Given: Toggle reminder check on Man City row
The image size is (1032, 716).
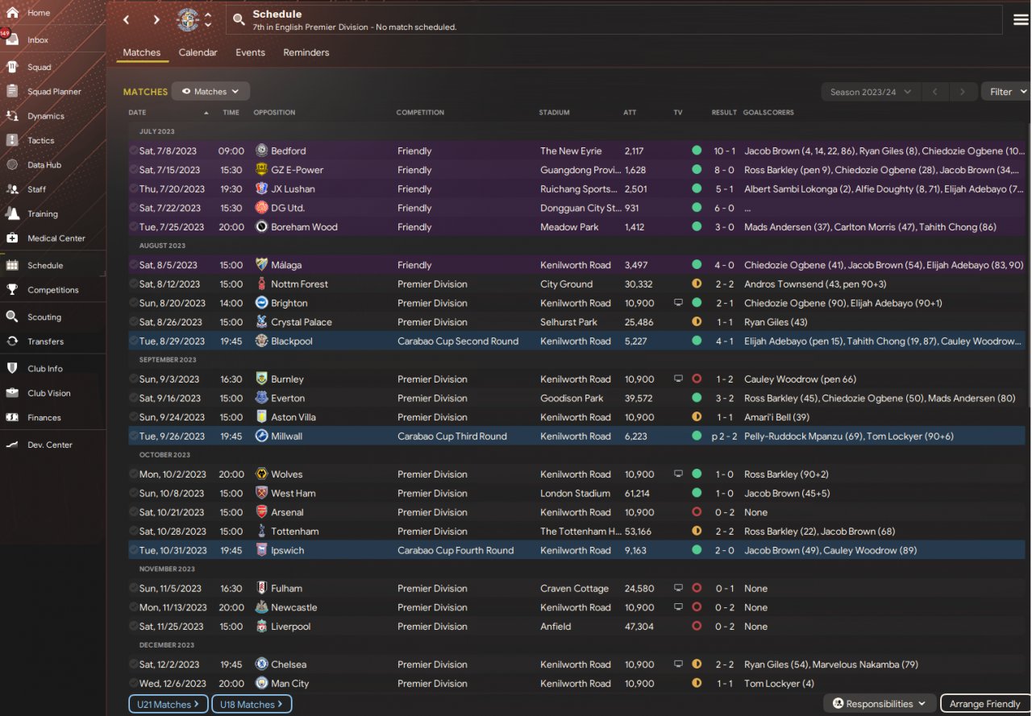Looking at the screenshot, I should [133, 683].
